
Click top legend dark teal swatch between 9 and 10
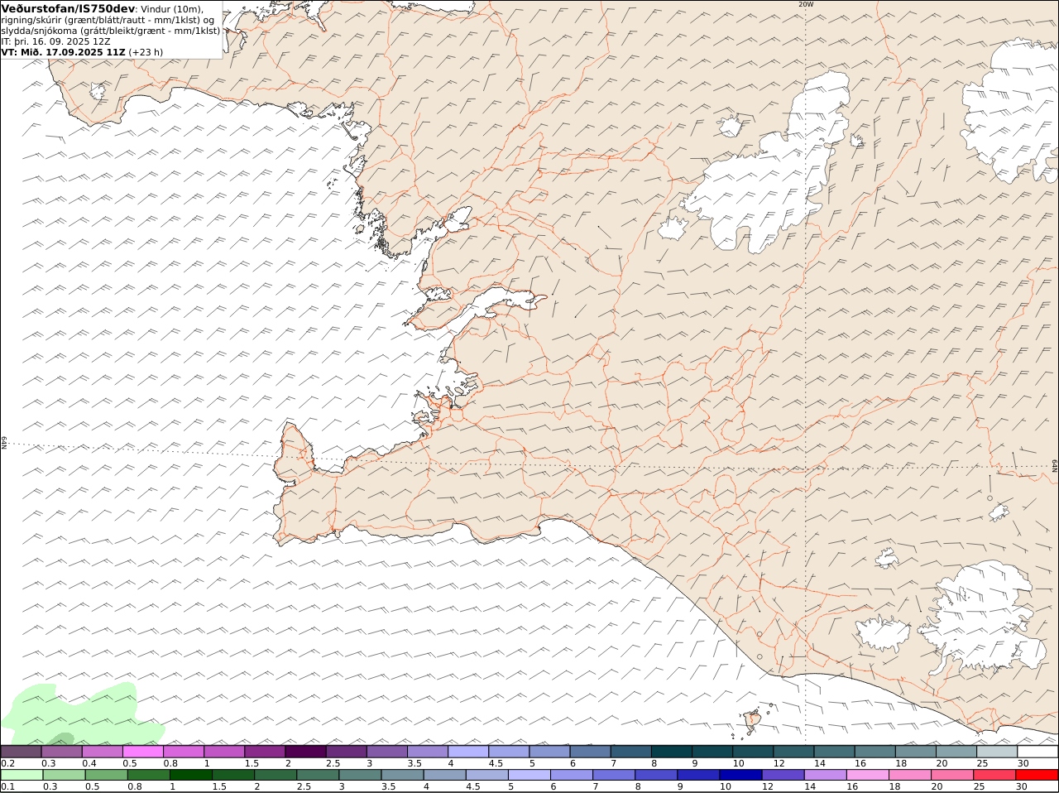pyautogui.click(x=712, y=752)
